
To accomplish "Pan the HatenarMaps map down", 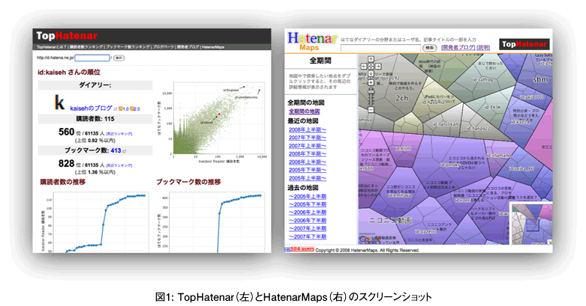I will click(x=371, y=73).
